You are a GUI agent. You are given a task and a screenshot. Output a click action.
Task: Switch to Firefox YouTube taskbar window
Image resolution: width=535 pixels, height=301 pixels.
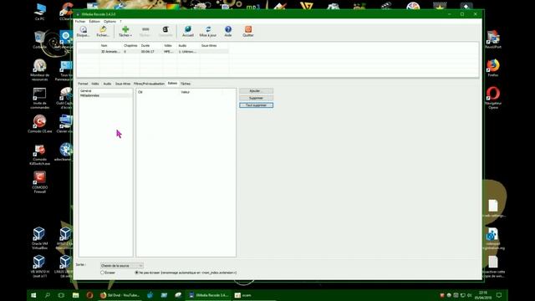[x=120, y=295]
